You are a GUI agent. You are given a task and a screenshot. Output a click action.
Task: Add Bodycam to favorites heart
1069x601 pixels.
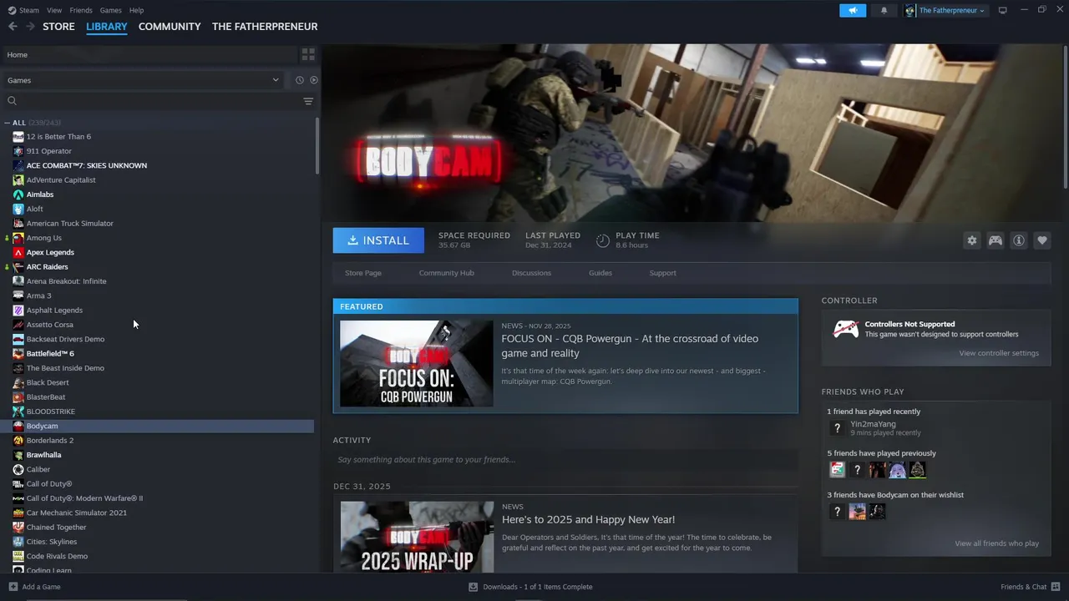[x=1042, y=240]
